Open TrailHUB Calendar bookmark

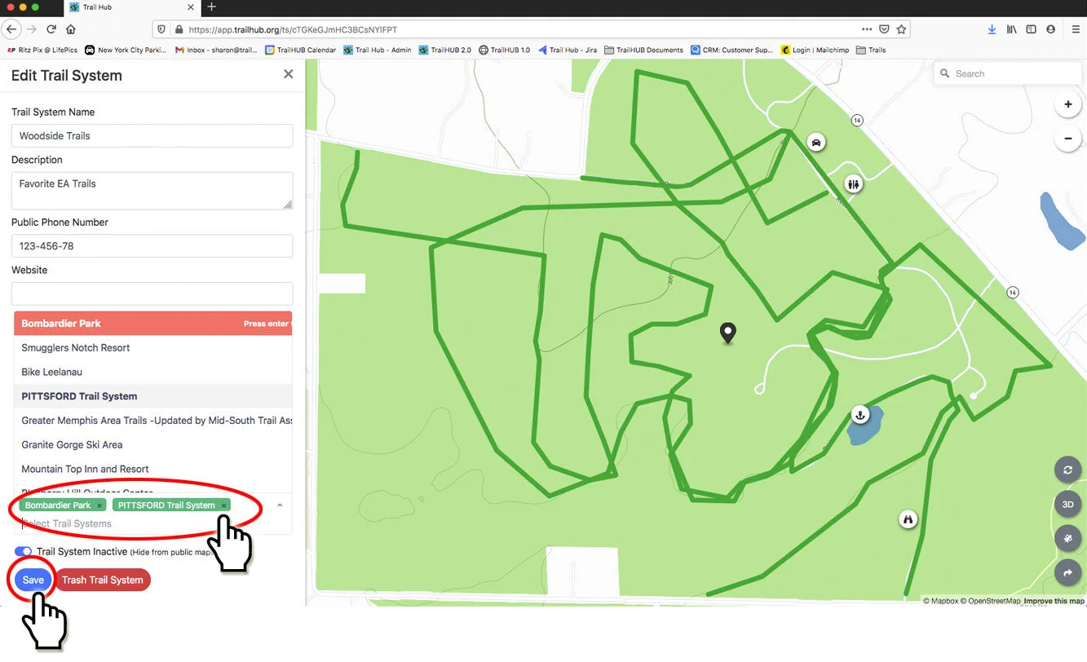point(299,50)
